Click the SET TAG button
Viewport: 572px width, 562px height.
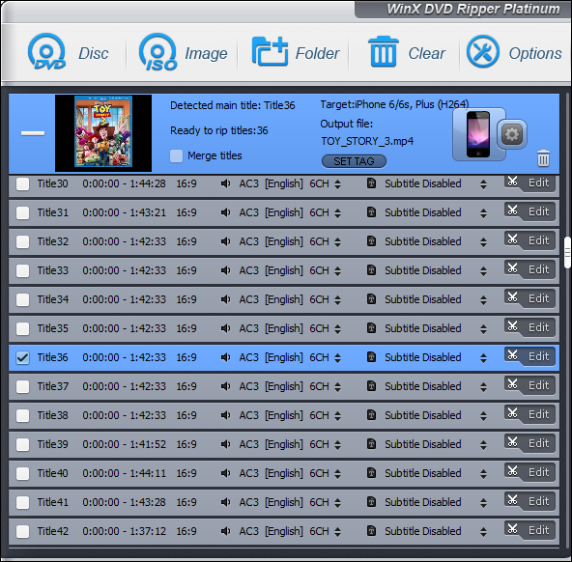pos(354,161)
